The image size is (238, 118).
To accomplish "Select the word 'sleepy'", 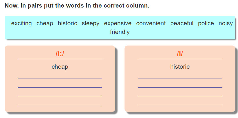I will coord(91,23).
